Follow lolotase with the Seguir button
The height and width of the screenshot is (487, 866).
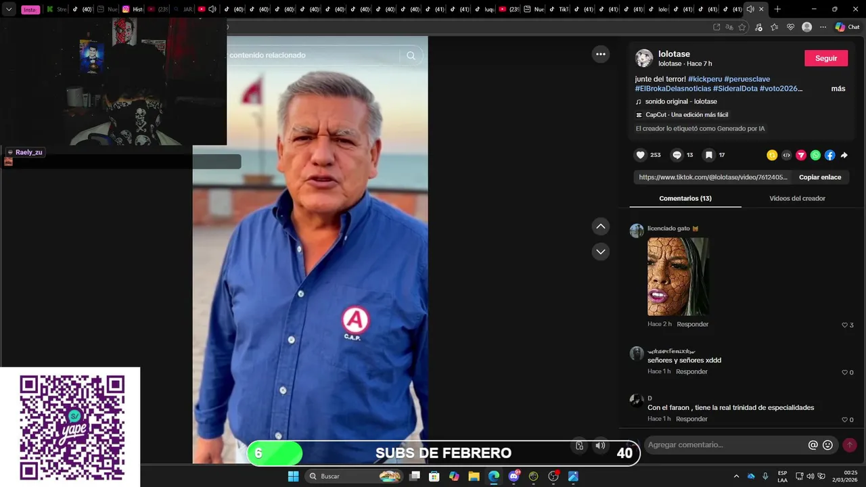coord(826,58)
